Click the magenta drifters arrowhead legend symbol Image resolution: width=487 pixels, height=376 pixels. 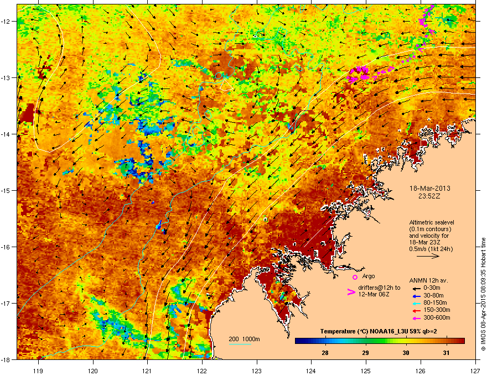tap(351, 292)
